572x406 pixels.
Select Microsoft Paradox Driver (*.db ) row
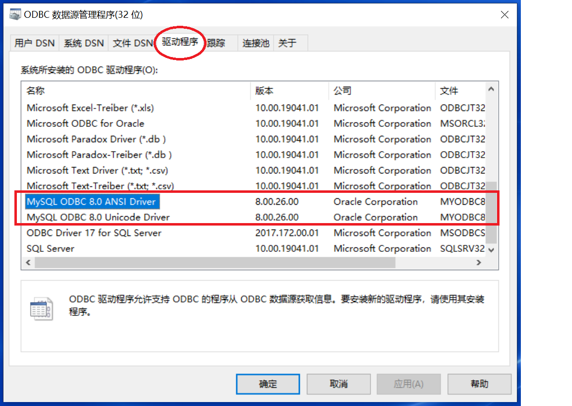click(254, 139)
